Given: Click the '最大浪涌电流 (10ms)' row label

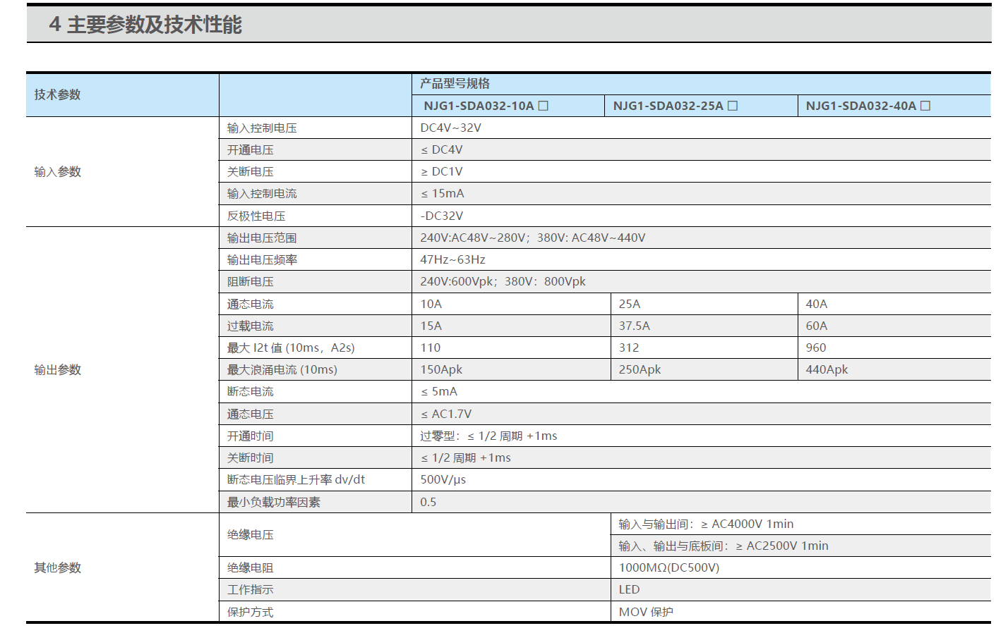Looking at the screenshot, I should pyautogui.click(x=282, y=369).
